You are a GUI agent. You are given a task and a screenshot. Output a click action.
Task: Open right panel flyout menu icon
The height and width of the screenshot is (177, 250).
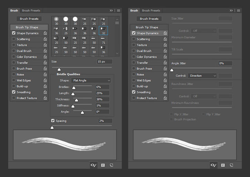(x=239, y=10)
